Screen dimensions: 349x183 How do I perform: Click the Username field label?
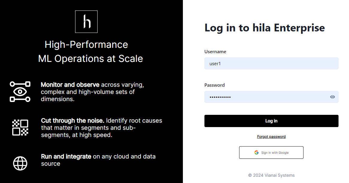pos(215,51)
